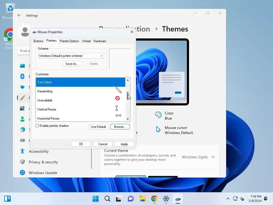Click the Find a setting search field
273x205 pixels.
tap(24, 51)
